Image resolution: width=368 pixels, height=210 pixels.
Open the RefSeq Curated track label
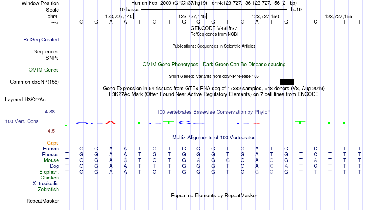click(x=41, y=39)
